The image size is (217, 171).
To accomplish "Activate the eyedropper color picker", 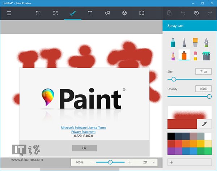I will (x=204, y=124).
